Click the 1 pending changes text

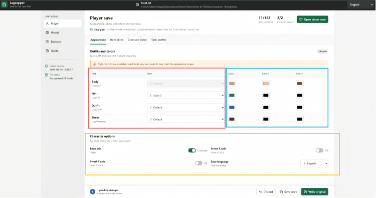(108, 190)
